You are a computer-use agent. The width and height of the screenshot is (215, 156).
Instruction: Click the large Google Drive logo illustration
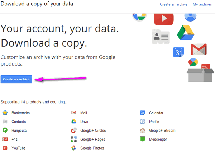point(186,33)
